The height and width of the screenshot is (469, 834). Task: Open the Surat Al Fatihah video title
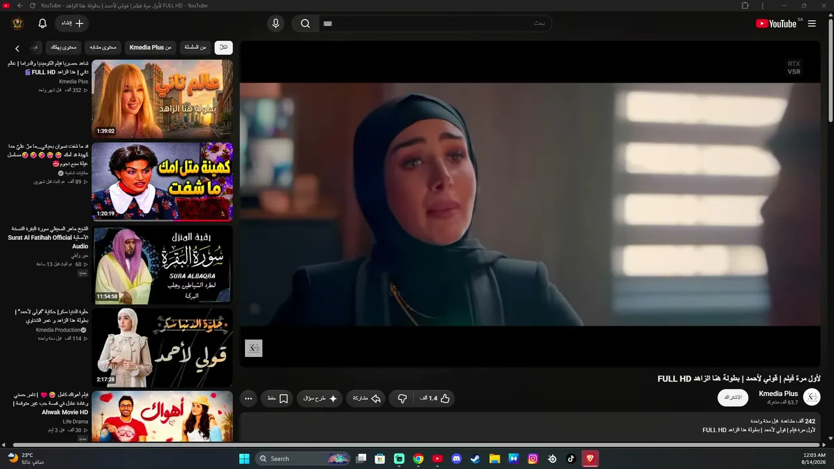tap(48, 238)
